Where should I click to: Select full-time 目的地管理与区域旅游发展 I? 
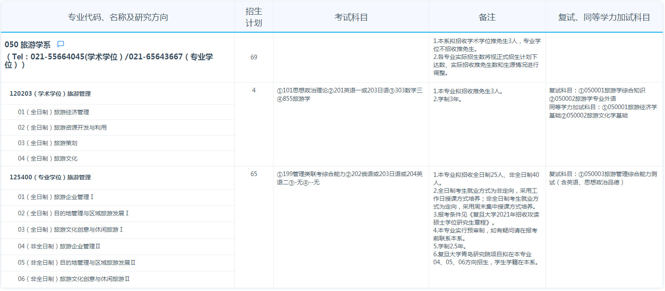click(x=73, y=213)
